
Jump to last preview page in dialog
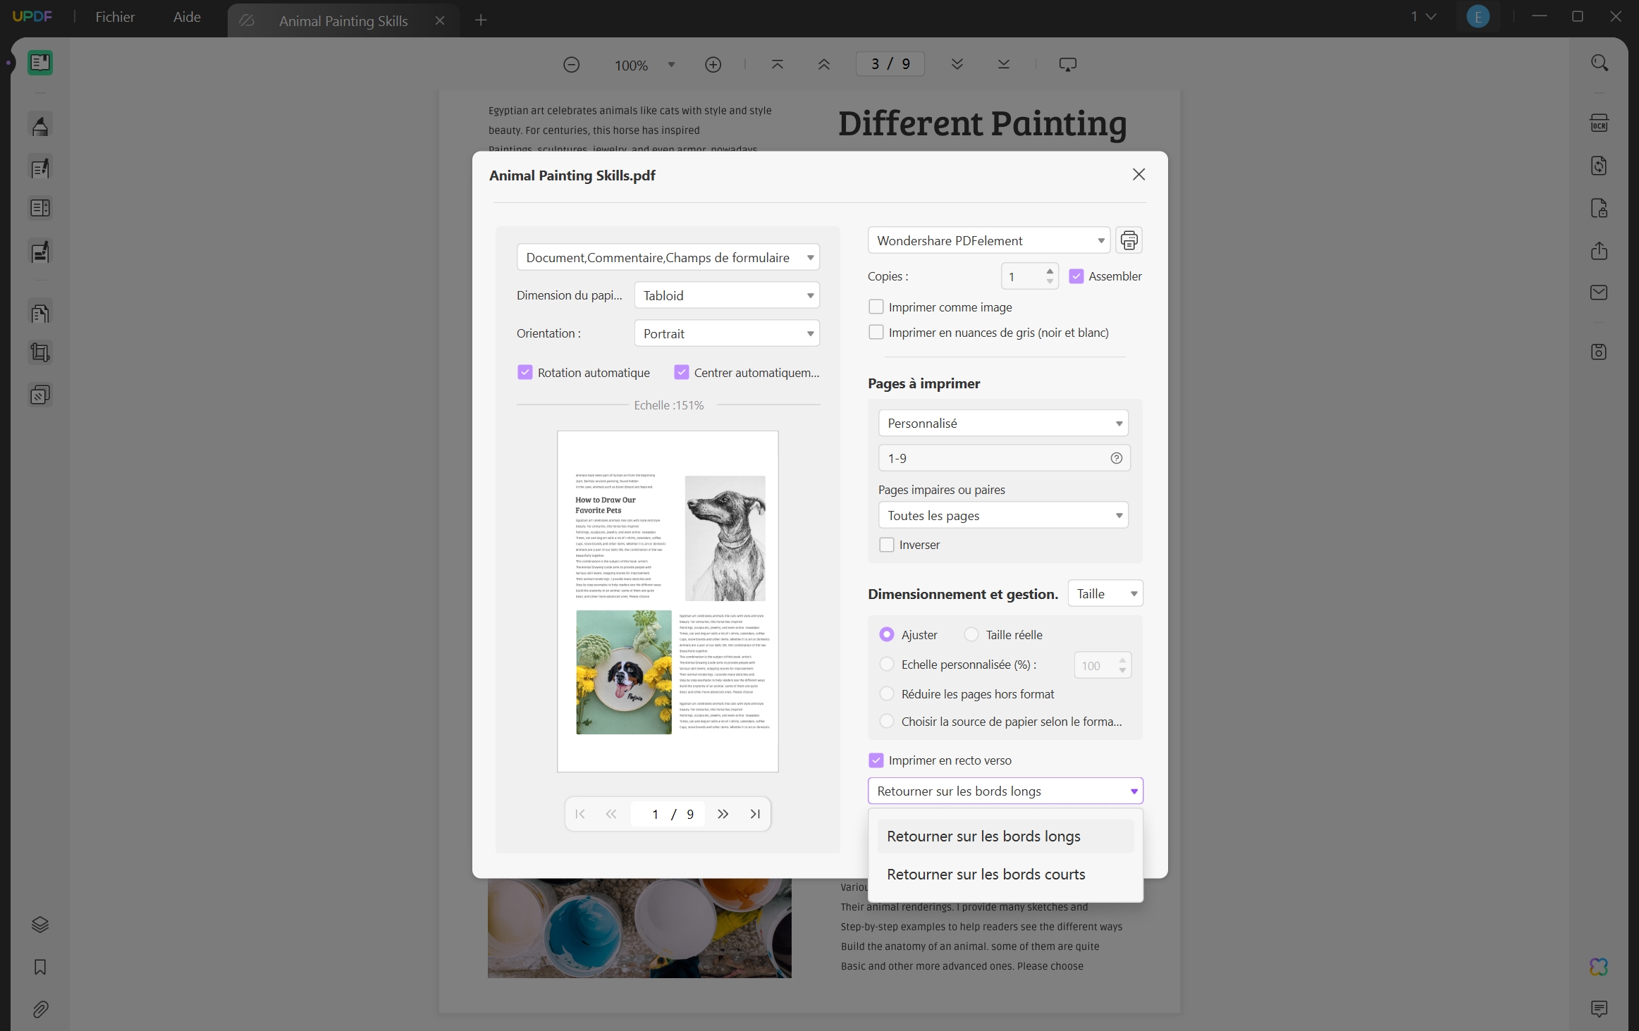[755, 814]
